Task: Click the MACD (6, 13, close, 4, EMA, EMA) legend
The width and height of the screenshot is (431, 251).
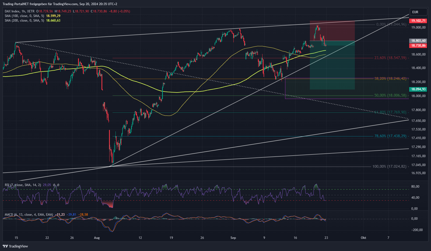Action: pos(29,215)
